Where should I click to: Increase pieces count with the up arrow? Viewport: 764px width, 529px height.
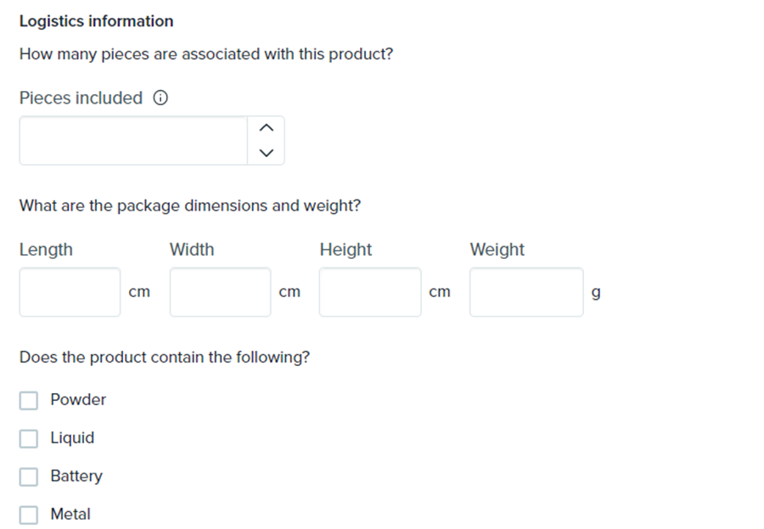click(x=267, y=128)
